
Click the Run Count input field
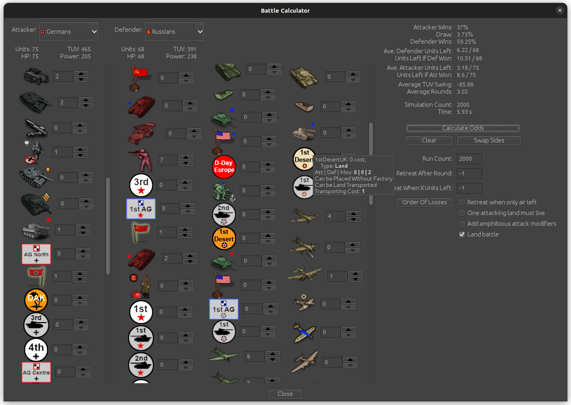(x=469, y=159)
